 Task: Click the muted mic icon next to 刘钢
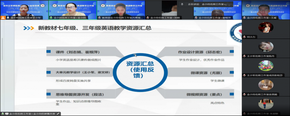148,18
